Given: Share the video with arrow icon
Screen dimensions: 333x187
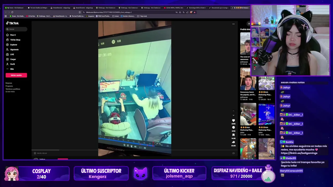Looking at the screenshot, I should click(233, 142).
